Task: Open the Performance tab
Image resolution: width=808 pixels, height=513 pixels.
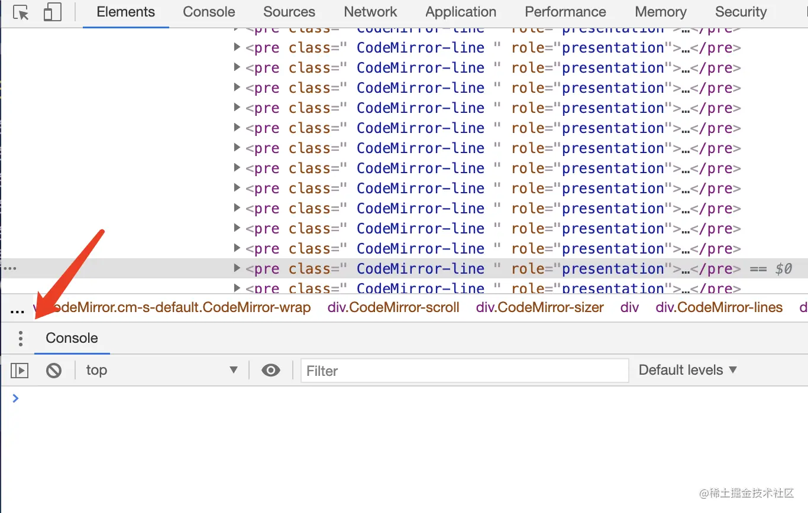Action: click(x=565, y=12)
